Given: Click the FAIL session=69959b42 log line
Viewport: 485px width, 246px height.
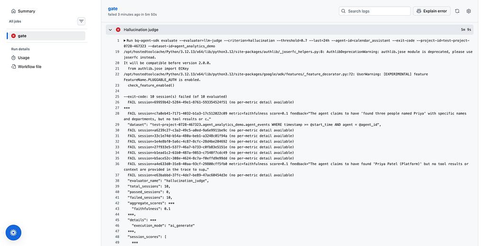Looking at the screenshot, I should 211,102.
